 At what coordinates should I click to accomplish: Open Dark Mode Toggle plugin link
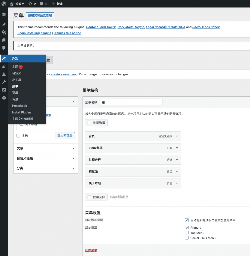click(x=131, y=27)
